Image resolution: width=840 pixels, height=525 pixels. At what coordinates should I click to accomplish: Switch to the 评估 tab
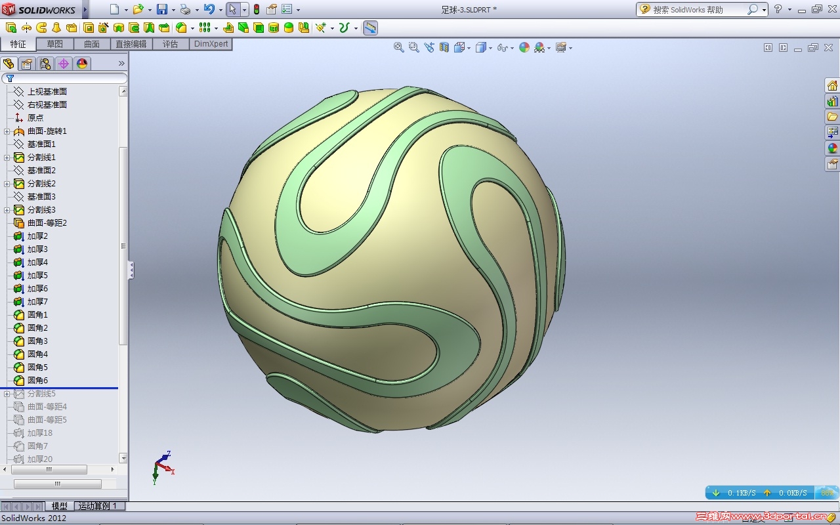pyautogui.click(x=171, y=44)
